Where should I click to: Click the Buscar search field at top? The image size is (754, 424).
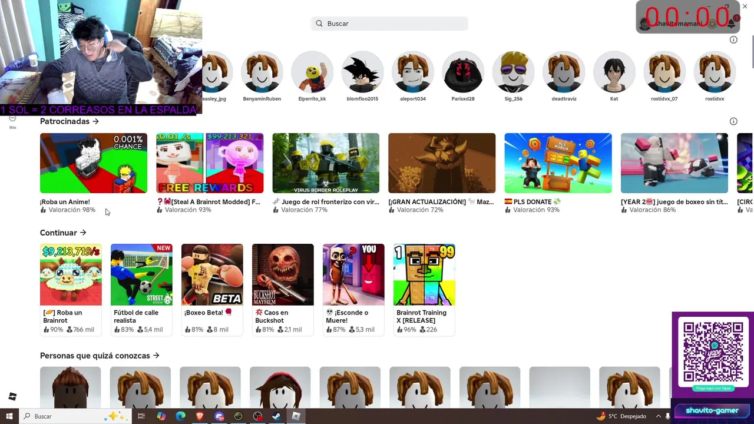389,24
